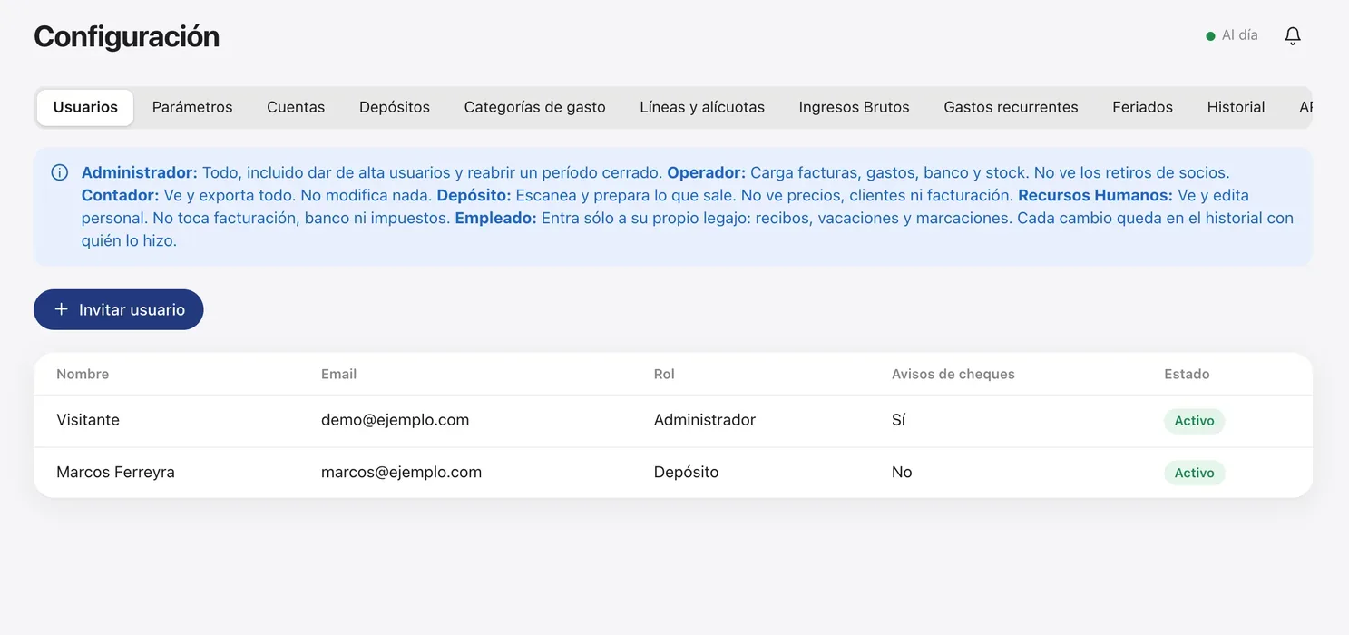Screen dimensions: 1349x635
Task: Open the notifications bell icon
Action: [1293, 36]
